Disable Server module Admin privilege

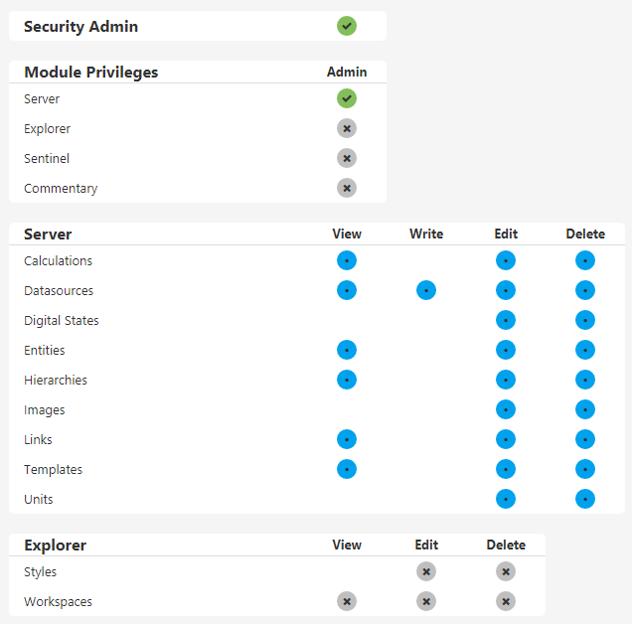[346, 98]
